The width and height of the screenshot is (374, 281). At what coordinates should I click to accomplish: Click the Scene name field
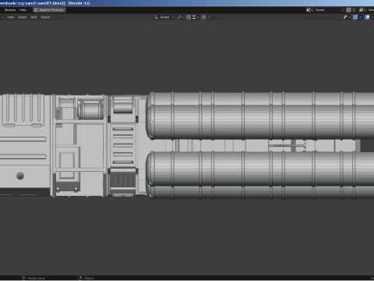(327, 10)
